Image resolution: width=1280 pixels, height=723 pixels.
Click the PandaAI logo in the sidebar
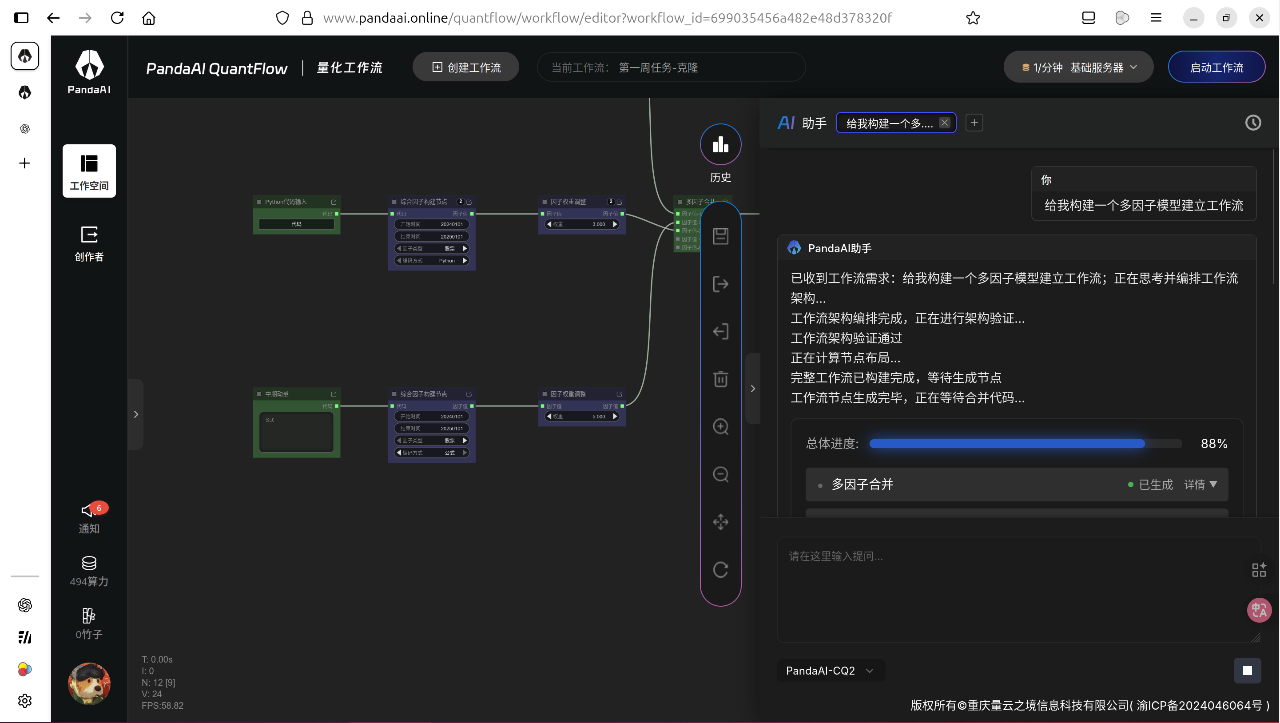coord(89,71)
